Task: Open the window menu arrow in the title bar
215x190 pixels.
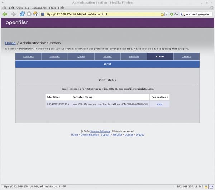Action: pos(3,3)
